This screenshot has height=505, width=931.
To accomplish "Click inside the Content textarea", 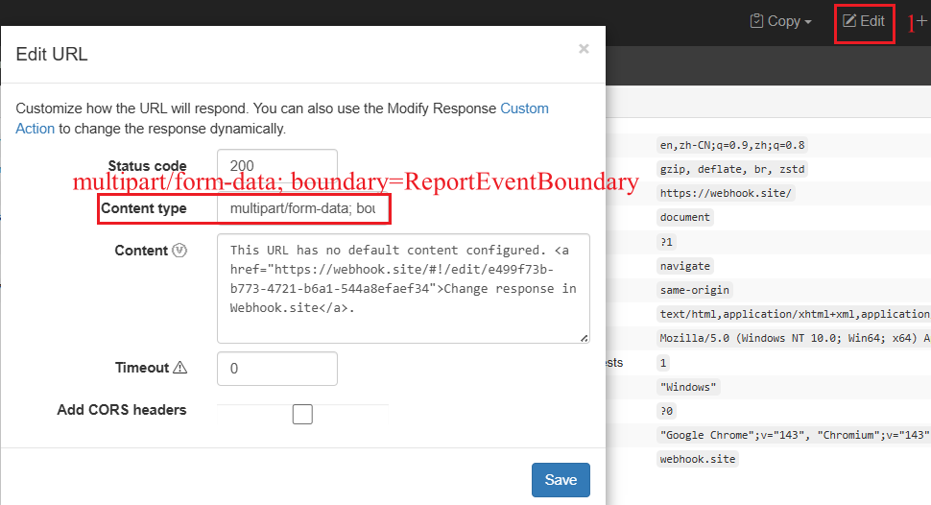I will 403,288.
